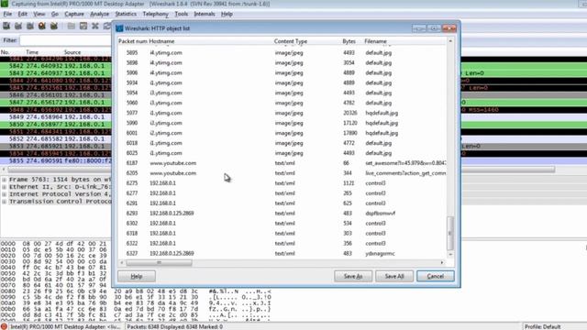587x330 pixels.
Task: Open the Edit menu
Action: tap(22, 14)
